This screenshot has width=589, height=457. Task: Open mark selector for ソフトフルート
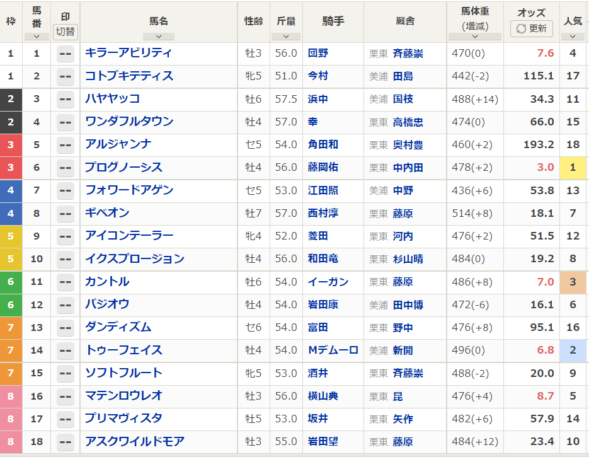(x=66, y=373)
